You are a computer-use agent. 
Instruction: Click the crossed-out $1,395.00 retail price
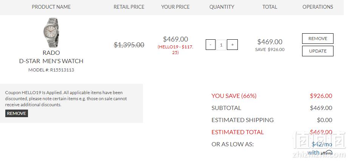(129, 45)
